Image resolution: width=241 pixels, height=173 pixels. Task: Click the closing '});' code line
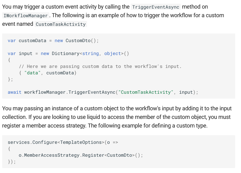click(x=12, y=162)
